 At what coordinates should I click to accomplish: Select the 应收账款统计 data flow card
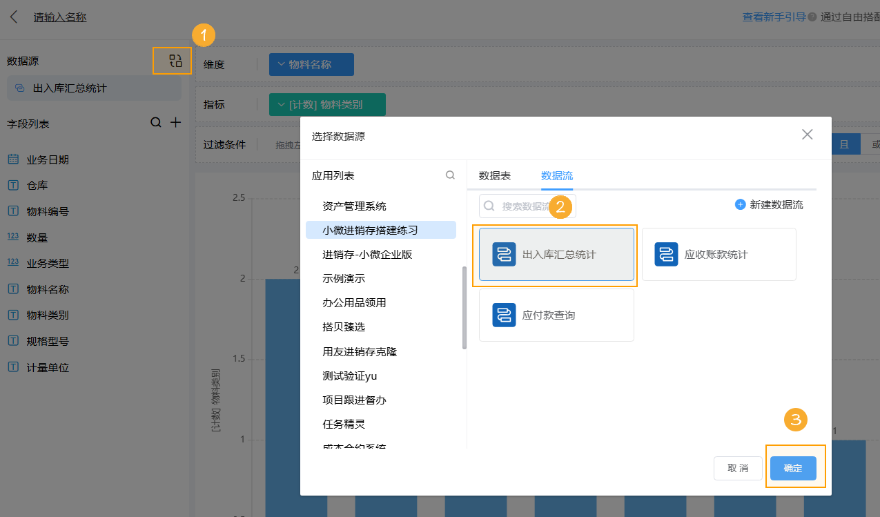click(x=718, y=255)
